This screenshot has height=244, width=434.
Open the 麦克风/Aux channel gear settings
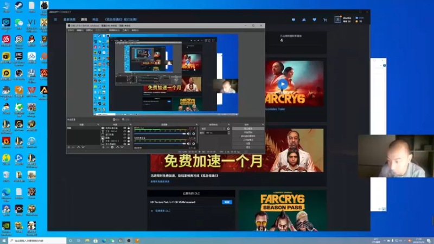(x=194, y=133)
